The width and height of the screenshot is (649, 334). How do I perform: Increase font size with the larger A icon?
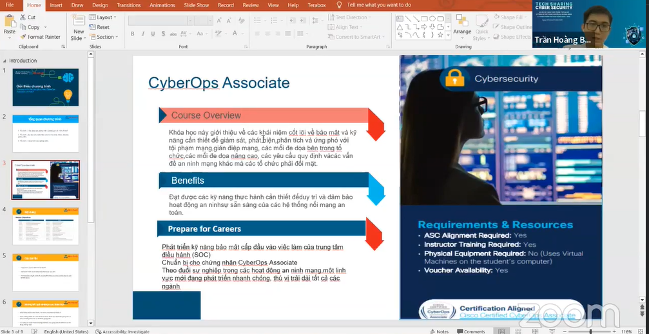click(x=219, y=20)
